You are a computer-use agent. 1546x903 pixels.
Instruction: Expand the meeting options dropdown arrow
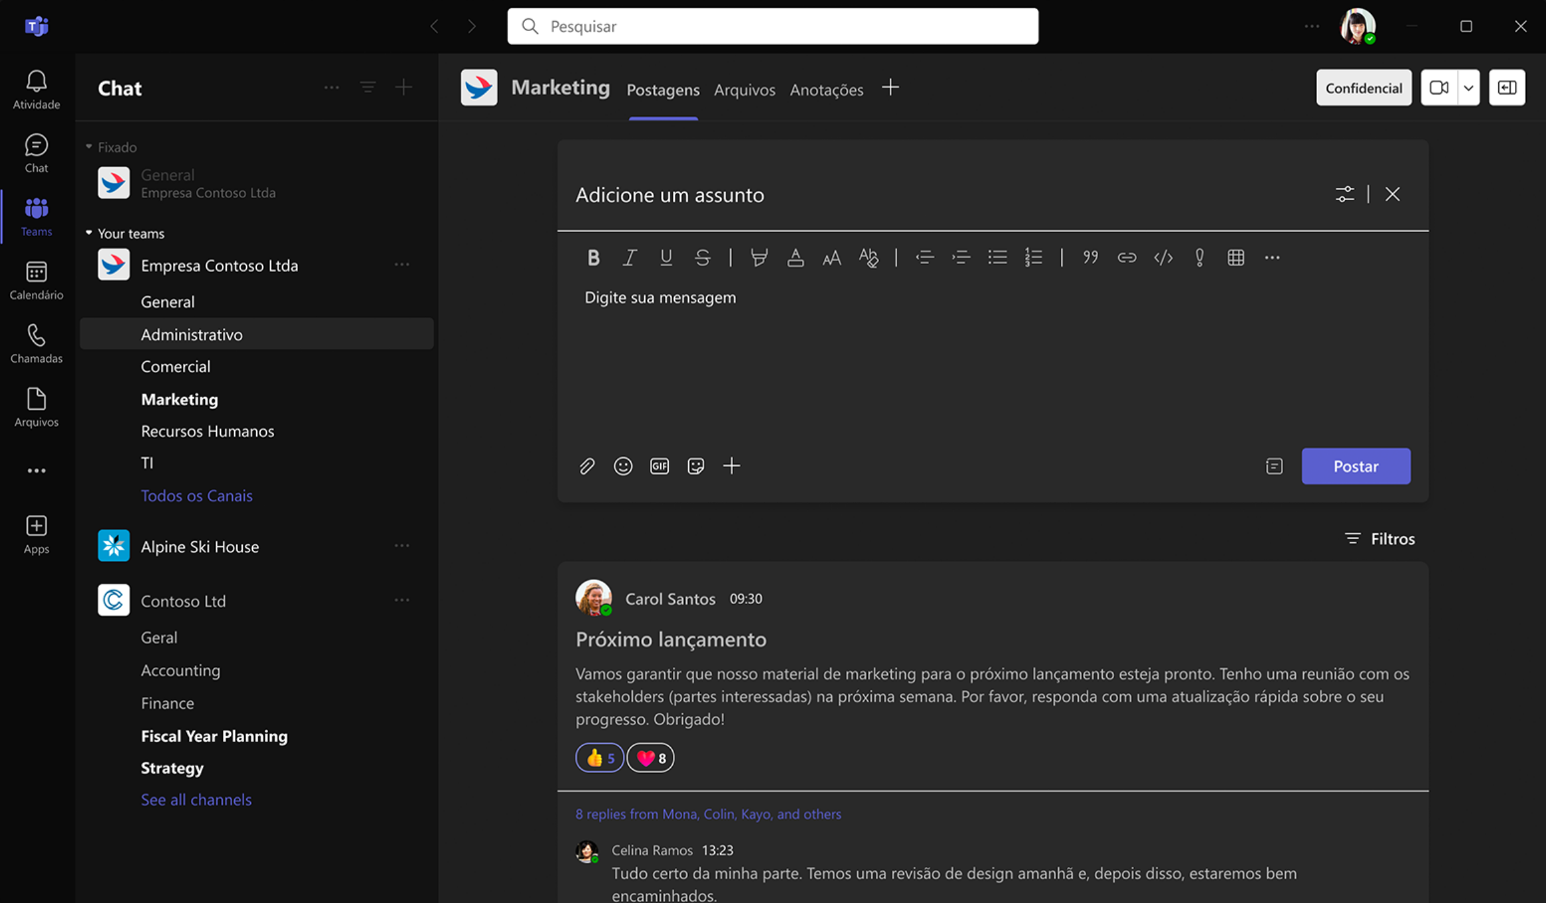tap(1468, 88)
